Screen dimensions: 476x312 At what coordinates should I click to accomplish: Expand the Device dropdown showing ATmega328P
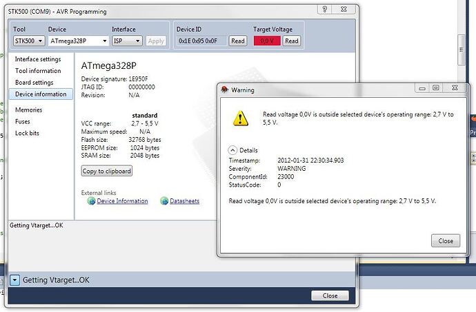point(79,41)
